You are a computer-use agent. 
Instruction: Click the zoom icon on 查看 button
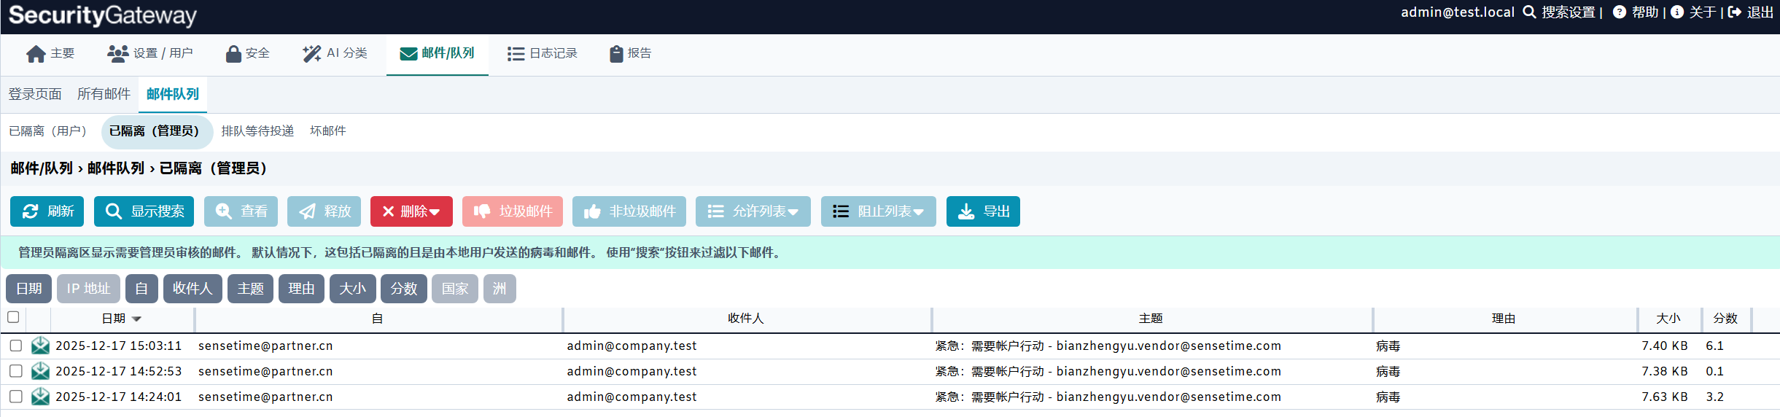[223, 211]
